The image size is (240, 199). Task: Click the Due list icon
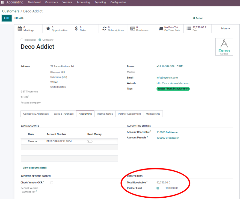[x=189, y=29]
